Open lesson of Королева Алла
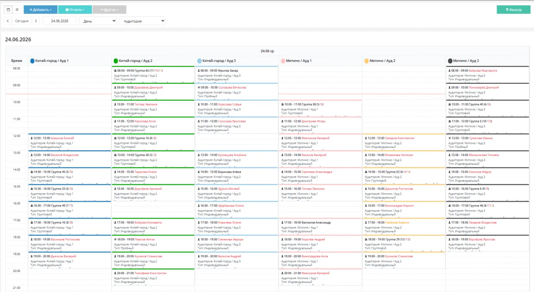Viewport: 534px width, 292px height. point(153,125)
